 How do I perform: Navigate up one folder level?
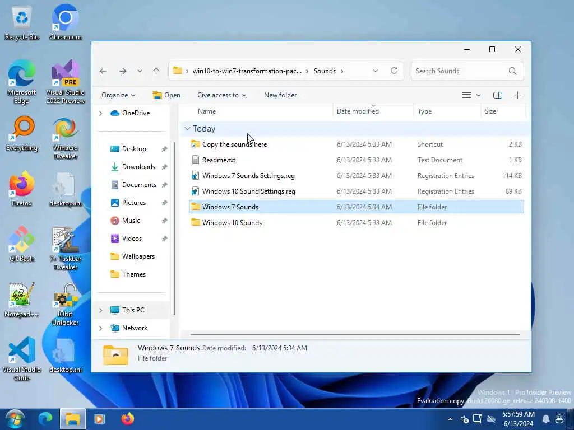156,71
